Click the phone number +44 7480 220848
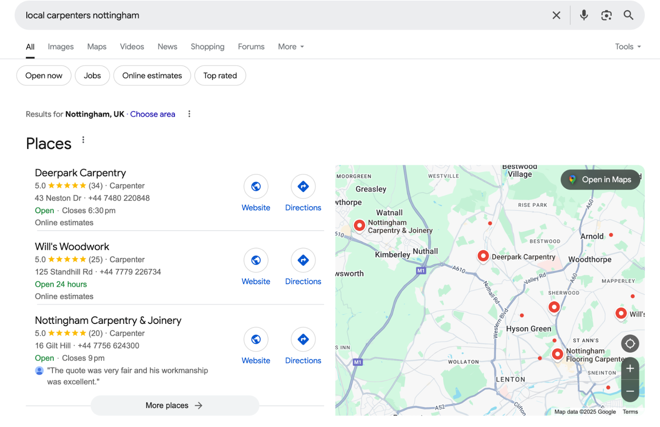Image resolution: width=660 pixels, height=427 pixels. (119, 198)
